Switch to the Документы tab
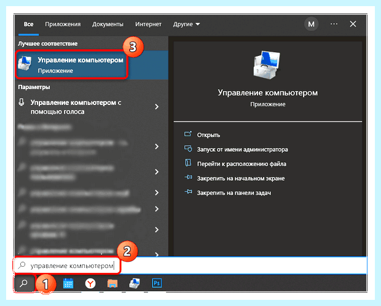 tap(108, 25)
